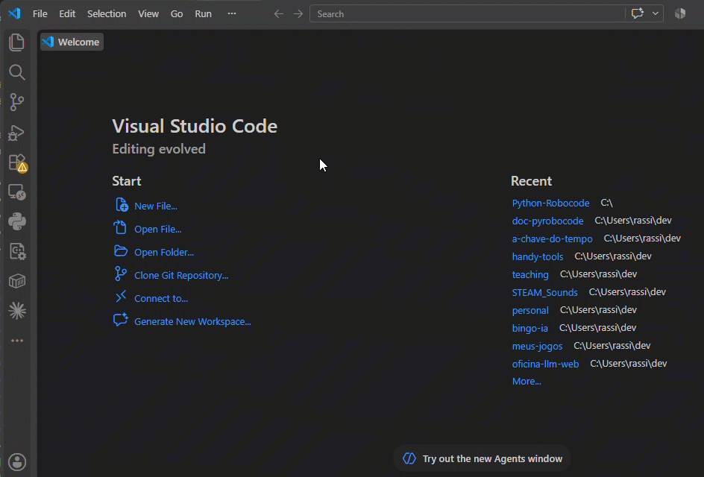The image size is (704, 477).
Task: Click the VS Code logo in title bar
Action: (14, 13)
